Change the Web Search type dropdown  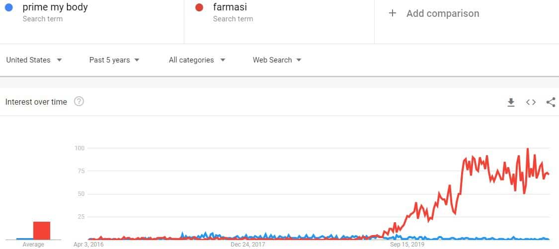277,60
